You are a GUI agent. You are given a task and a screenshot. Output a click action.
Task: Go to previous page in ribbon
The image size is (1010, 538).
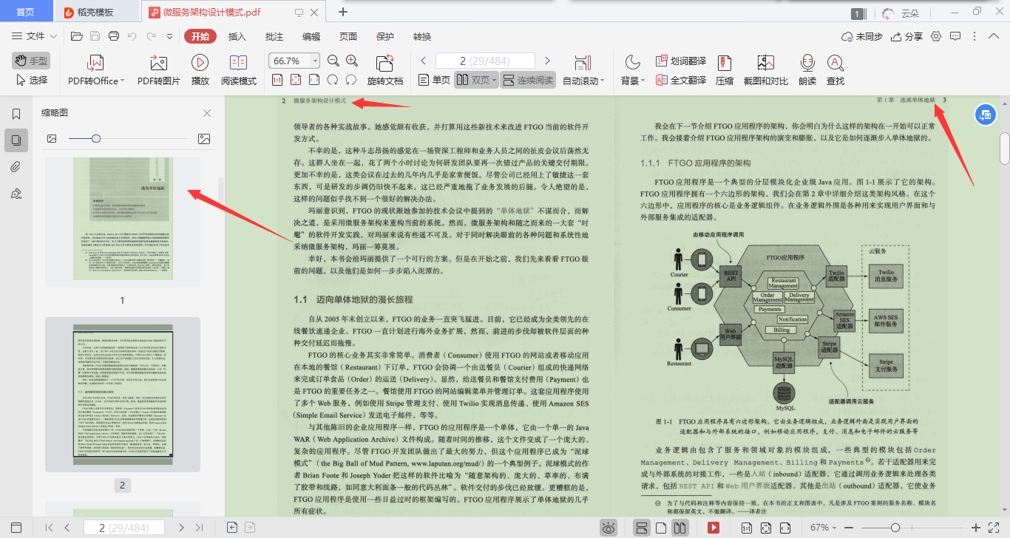[424, 61]
